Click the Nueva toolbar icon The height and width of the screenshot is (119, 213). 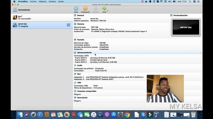coord(76,9)
